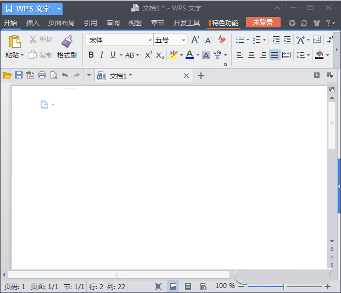
Task: Toggle justified text alignment
Action: point(275,55)
